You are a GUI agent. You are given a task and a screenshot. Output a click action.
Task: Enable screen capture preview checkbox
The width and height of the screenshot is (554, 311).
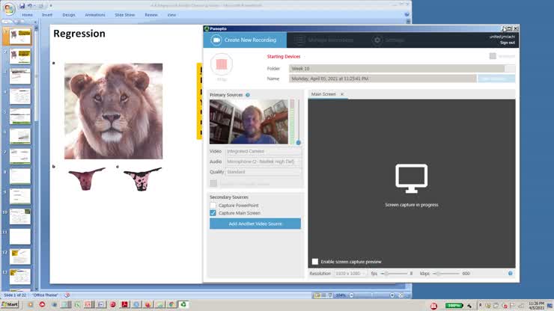coord(314,262)
